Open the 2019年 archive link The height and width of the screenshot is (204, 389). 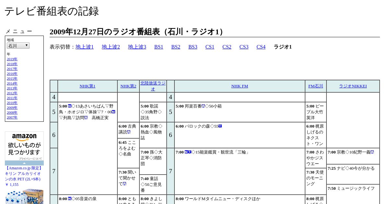click(x=12, y=59)
